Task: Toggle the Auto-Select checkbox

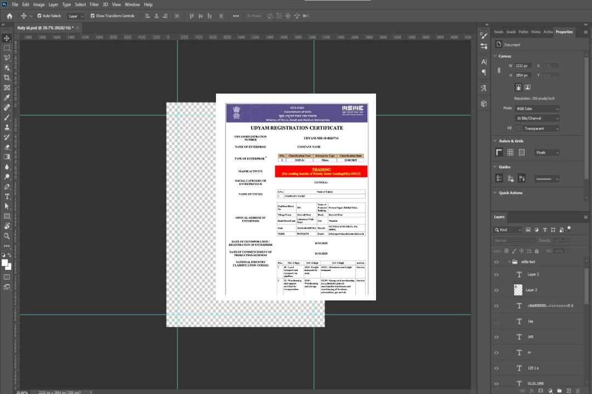Action: (x=39, y=16)
